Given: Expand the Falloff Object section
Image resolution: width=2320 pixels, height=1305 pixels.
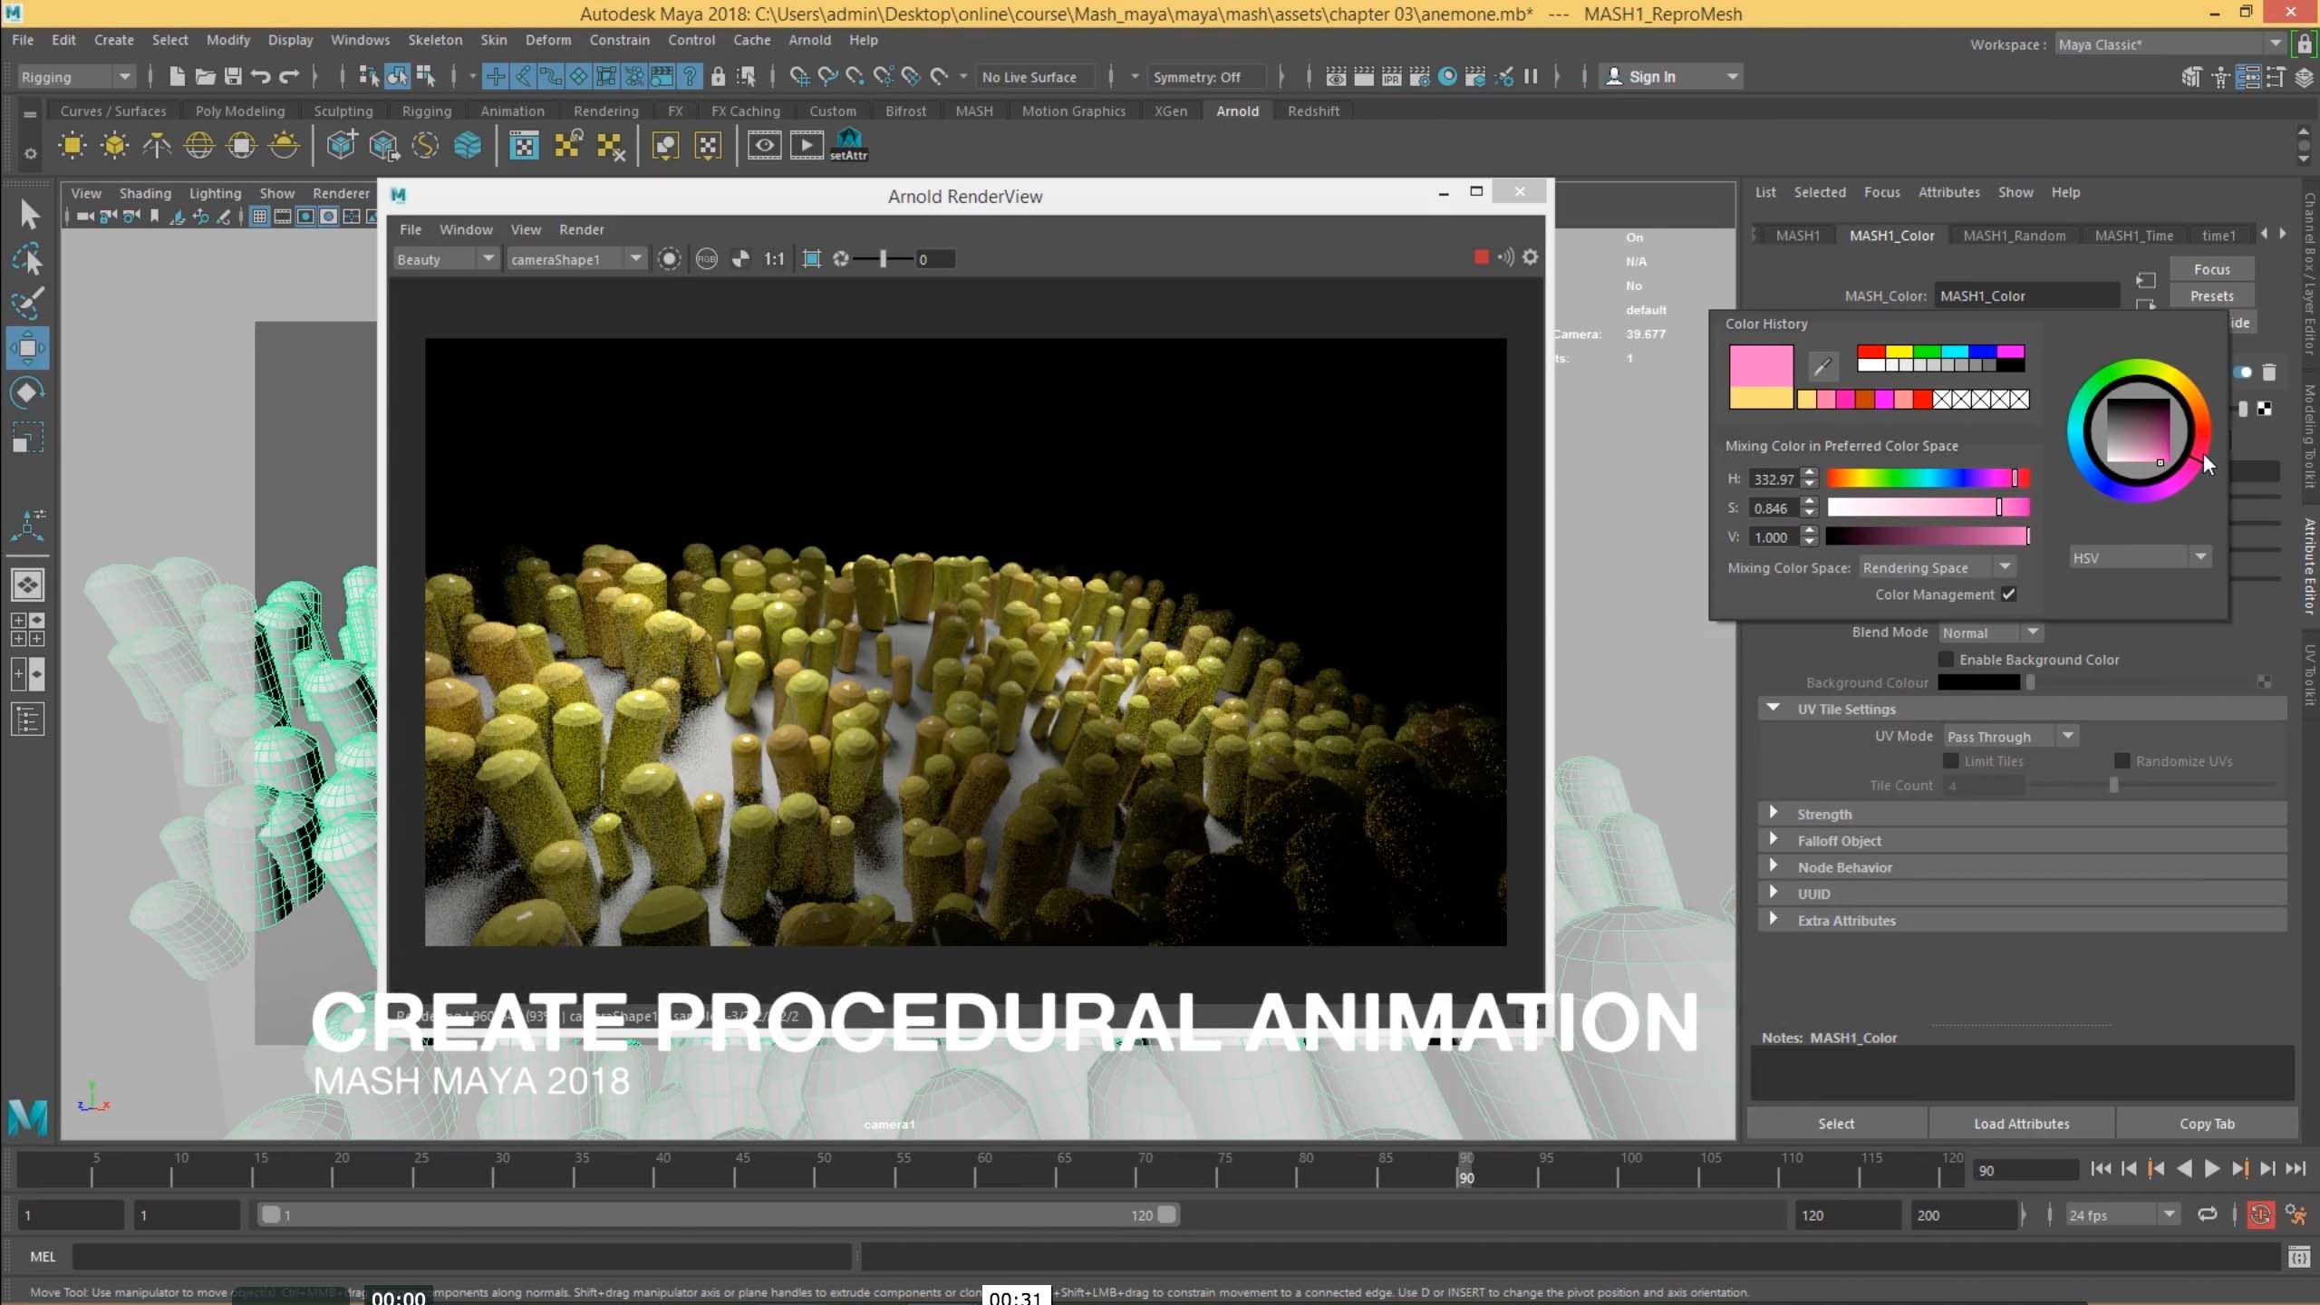Looking at the screenshot, I should 1839,841.
